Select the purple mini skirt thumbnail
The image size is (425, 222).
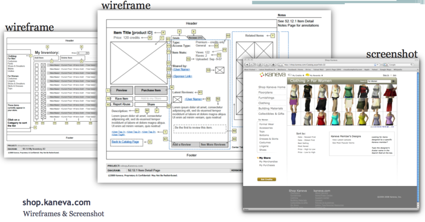[294, 105]
